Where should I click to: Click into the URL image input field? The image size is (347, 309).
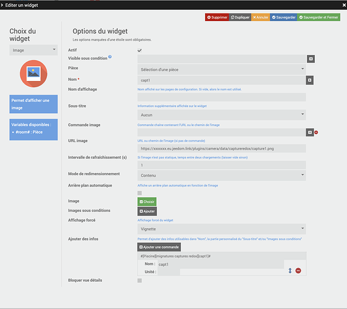point(222,148)
